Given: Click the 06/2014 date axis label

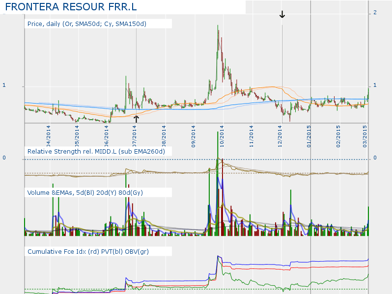Looking at the screenshot, I should point(107,136).
